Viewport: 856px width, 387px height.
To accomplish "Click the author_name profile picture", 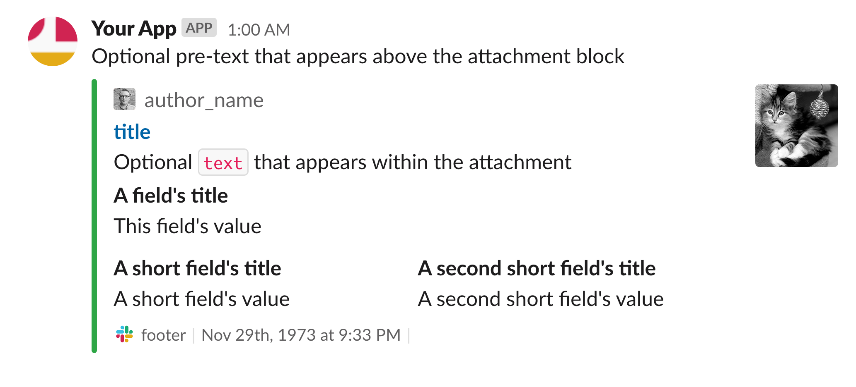I will tap(124, 99).
